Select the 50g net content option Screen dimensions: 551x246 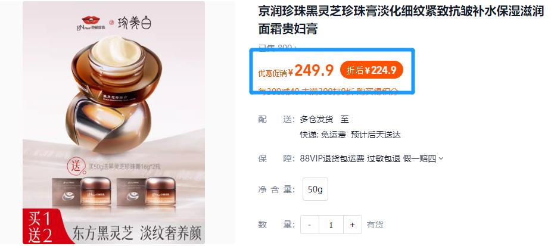(x=315, y=189)
